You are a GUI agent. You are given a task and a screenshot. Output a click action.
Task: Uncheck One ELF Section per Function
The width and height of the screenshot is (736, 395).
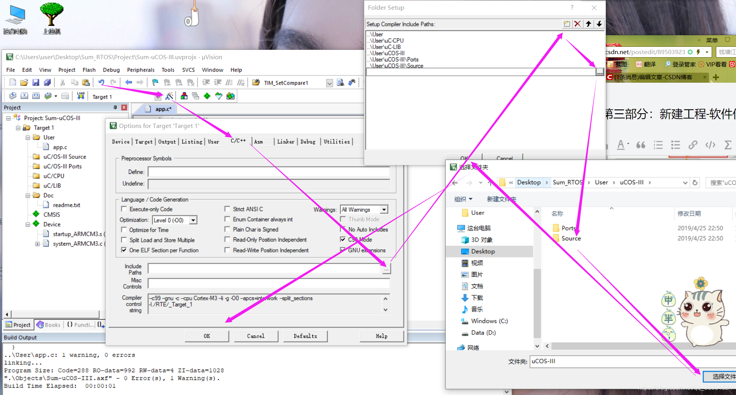(124, 250)
